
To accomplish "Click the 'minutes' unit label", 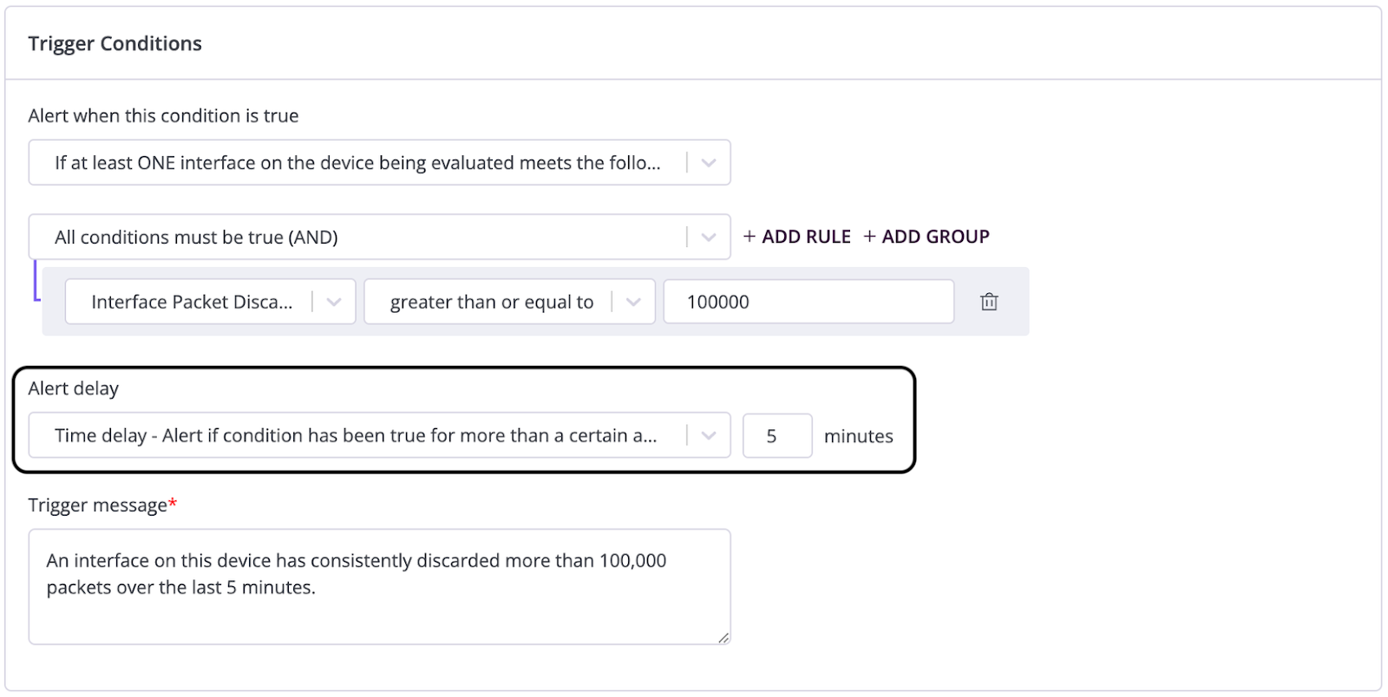I will coord(858,436).
